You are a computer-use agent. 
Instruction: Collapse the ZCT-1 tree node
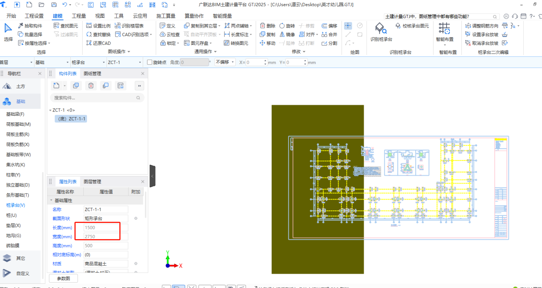tap(50, 110)
